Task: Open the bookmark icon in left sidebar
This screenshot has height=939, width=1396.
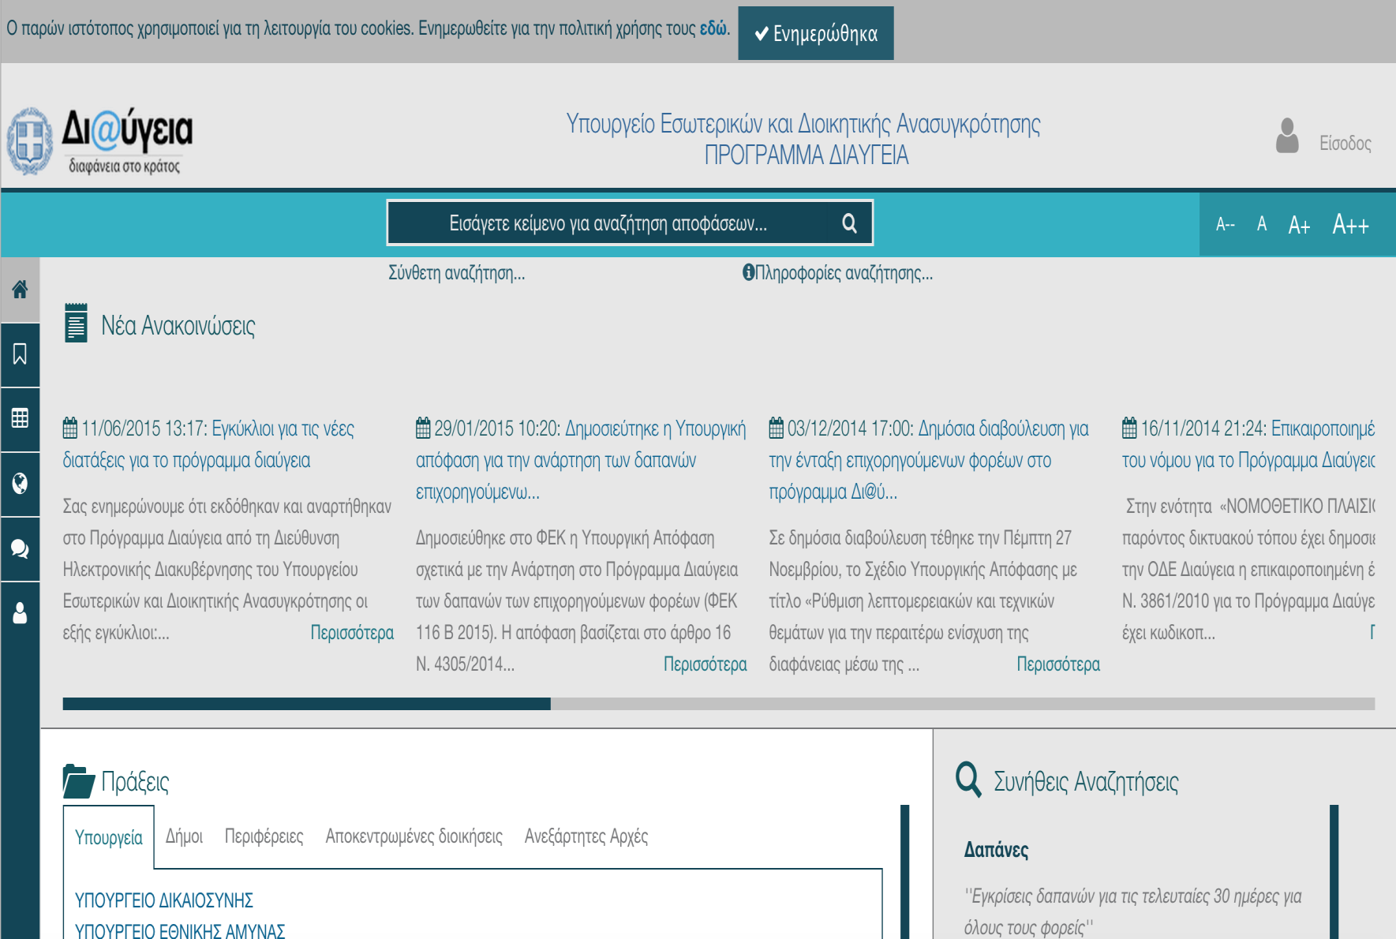Action: click(20, 354)
